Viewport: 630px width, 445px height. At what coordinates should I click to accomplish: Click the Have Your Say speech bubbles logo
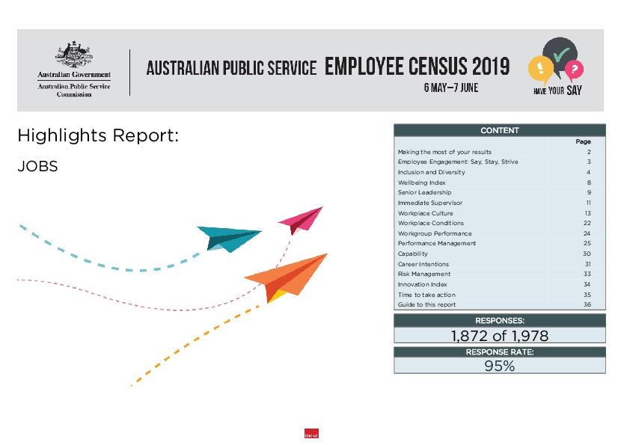[x=557, y=67]
